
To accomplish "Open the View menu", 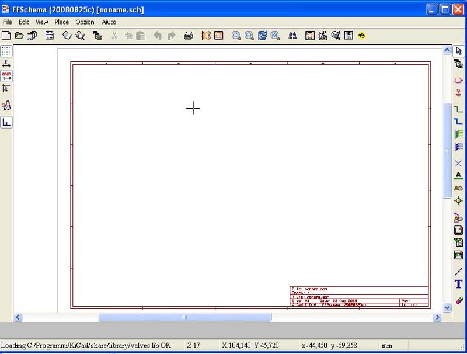I will click(41, 22).
